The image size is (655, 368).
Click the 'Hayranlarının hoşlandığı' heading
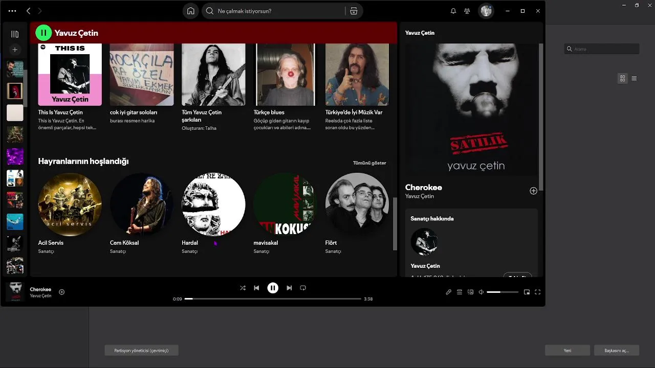83,162
